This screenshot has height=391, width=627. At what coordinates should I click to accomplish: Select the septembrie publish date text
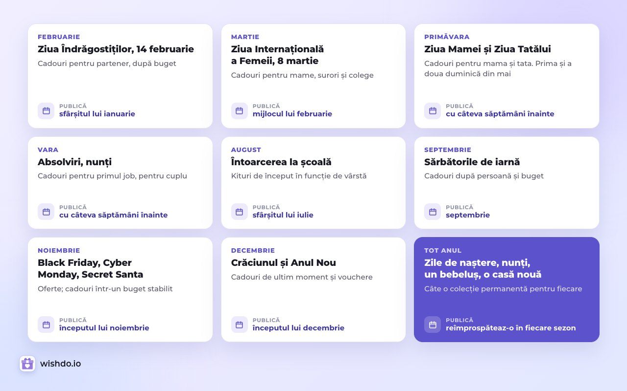pyautogui.click(x=468, y=215)
